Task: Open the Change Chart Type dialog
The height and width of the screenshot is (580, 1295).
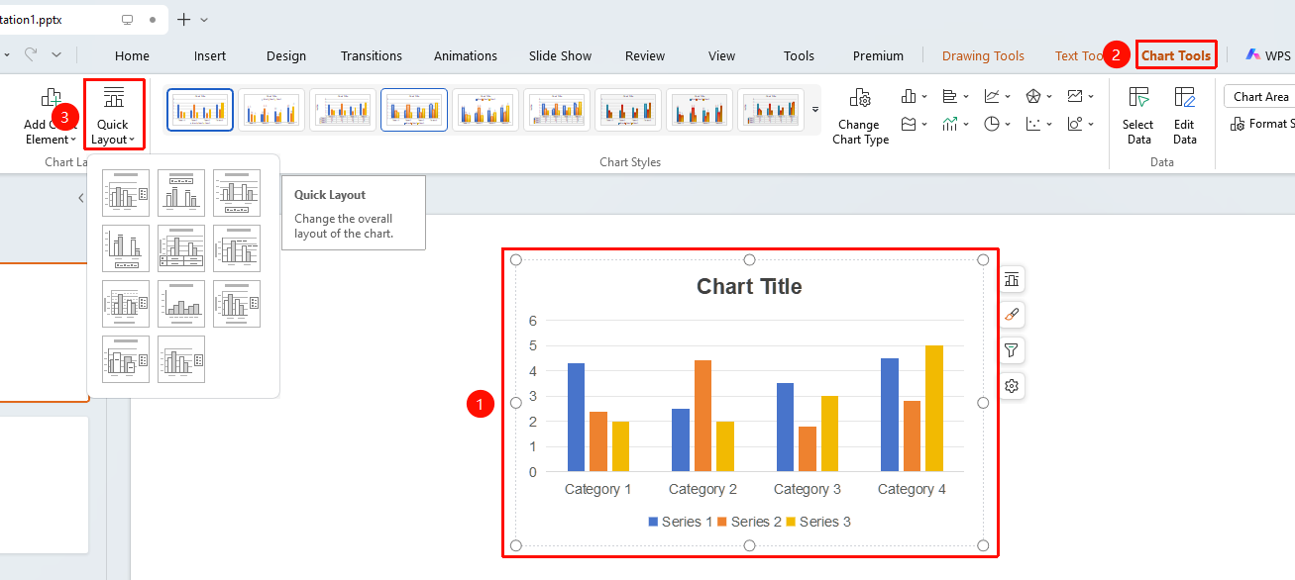Action: (860, 115)
